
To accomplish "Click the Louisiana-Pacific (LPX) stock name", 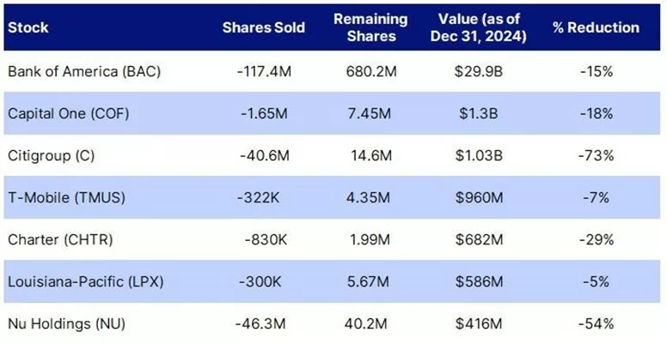I will [85, 281].
